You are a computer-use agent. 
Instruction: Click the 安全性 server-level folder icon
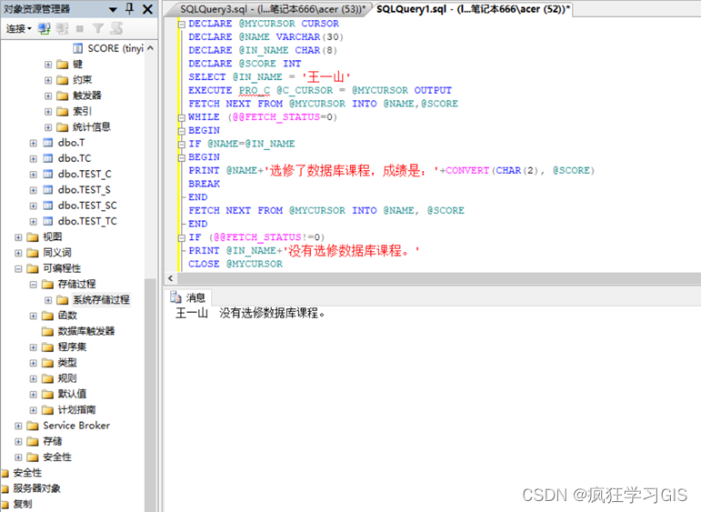[5, 473]
